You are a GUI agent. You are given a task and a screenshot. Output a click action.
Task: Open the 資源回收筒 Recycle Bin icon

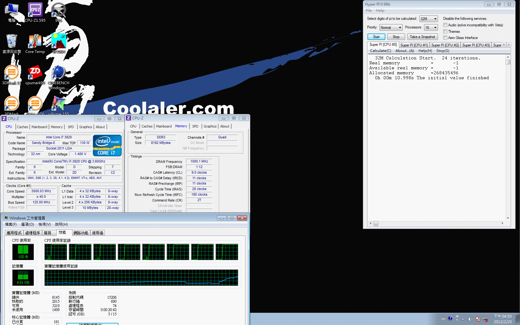point(12,44)
